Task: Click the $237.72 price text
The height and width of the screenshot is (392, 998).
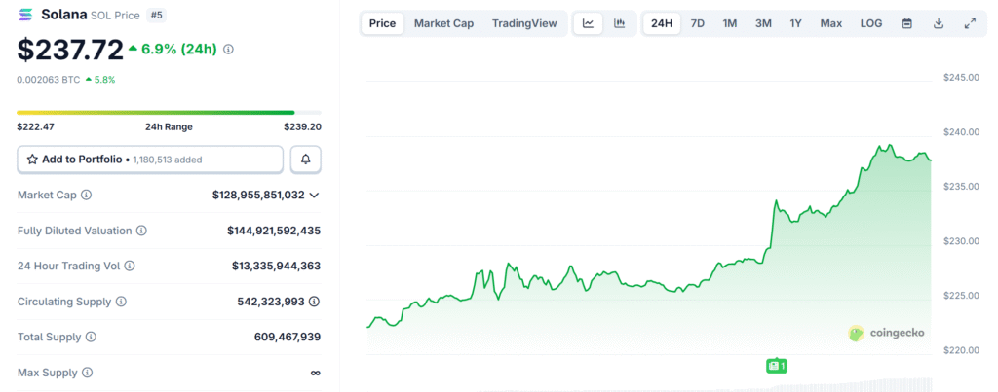Action: 70,50
